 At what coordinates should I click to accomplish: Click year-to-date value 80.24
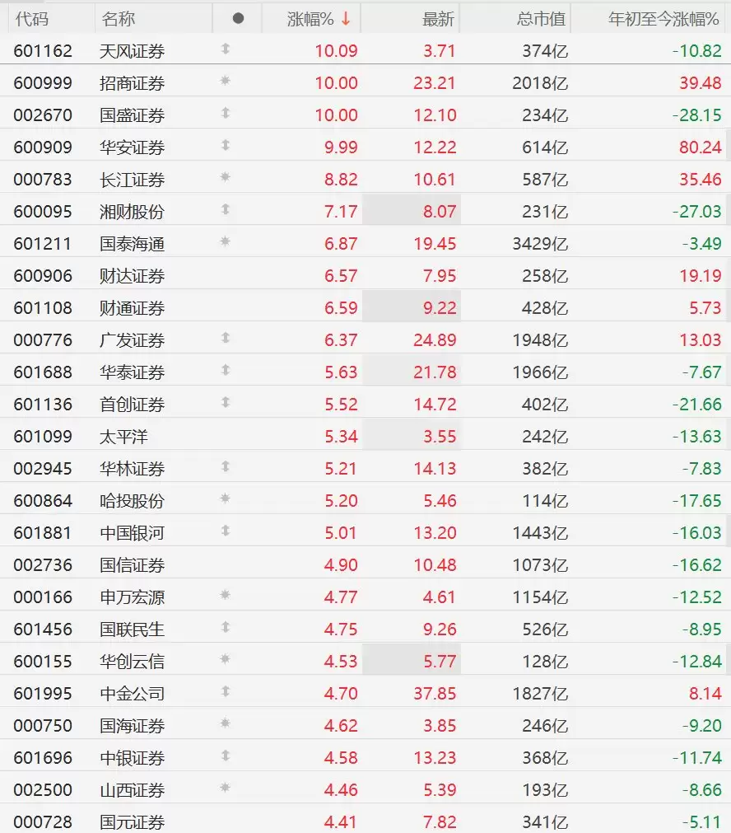click(701, 147)
